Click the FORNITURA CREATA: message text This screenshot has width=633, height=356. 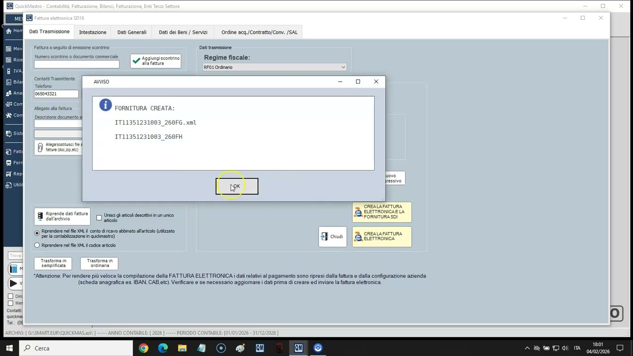pos(144,108)
